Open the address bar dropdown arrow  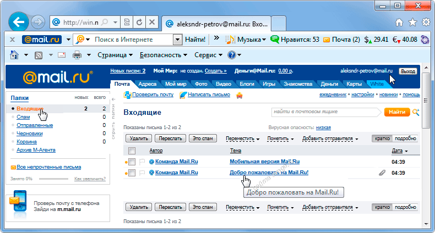point(115,22)
